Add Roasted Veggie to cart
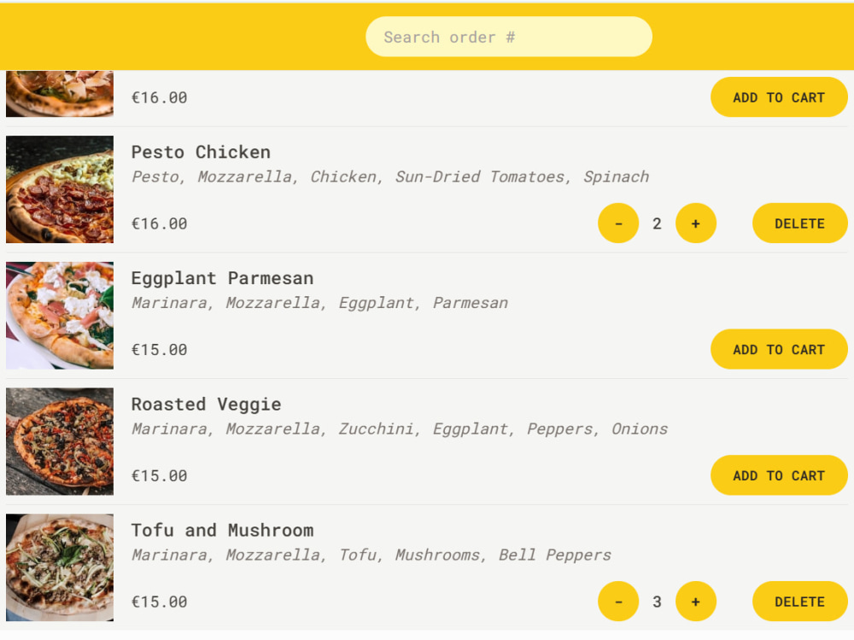The image size is (854, 640). (778, 475)
